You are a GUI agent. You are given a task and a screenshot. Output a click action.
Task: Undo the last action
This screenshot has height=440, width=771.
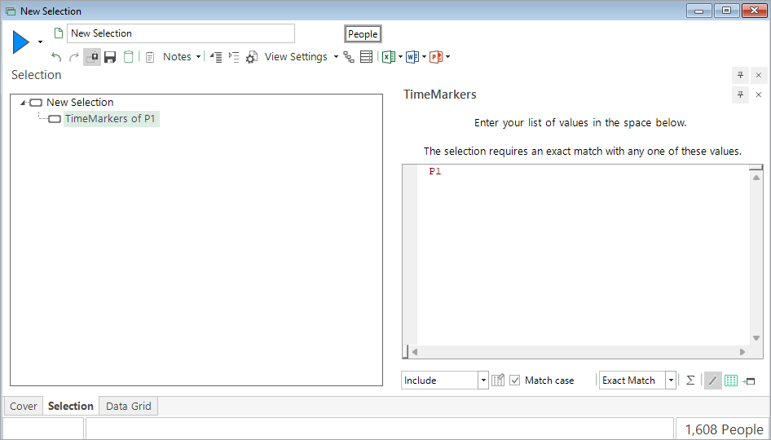click(56, 57)
